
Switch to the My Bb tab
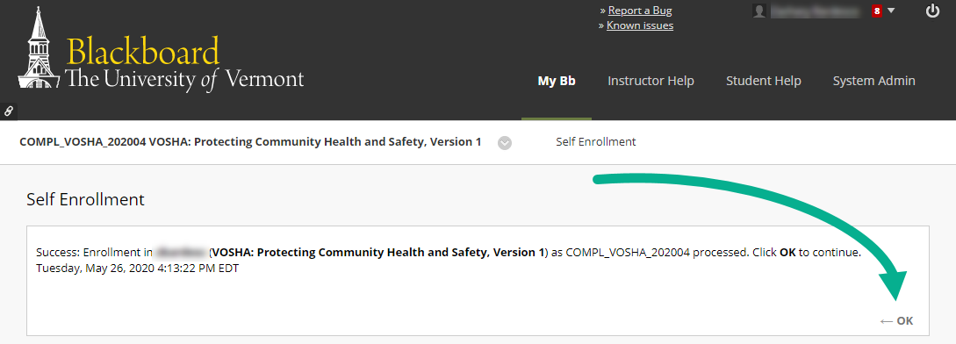(556, 81)
